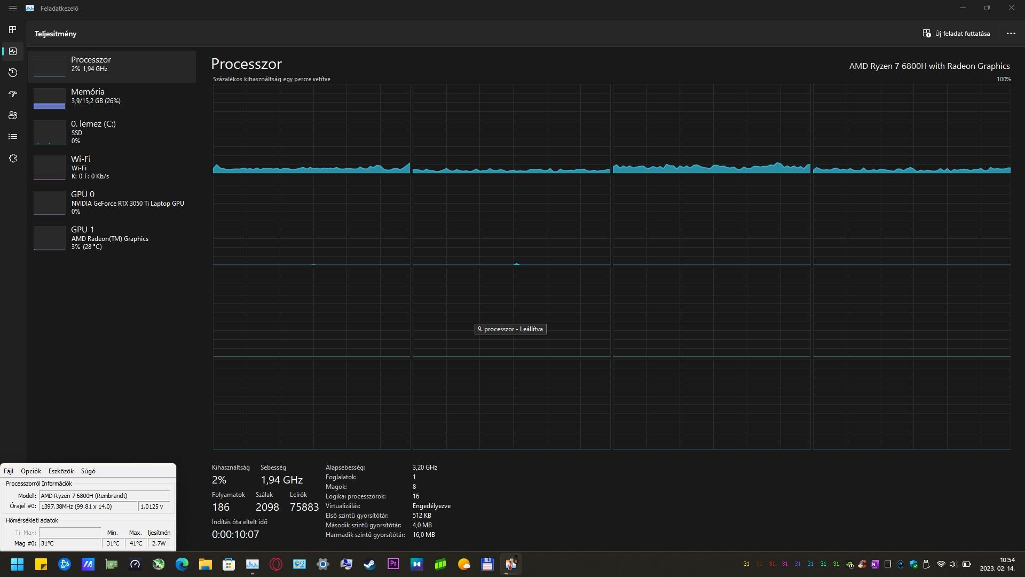
Task: Open the Settings gear taskbar icon
Action: (x=323, y=564)
